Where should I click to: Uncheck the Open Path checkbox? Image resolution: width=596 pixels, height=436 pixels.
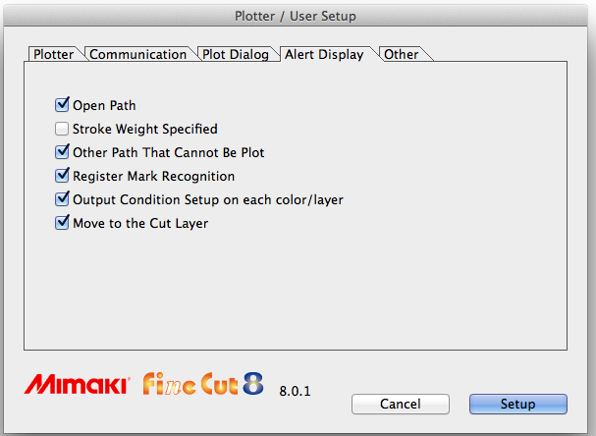[63, 105]
